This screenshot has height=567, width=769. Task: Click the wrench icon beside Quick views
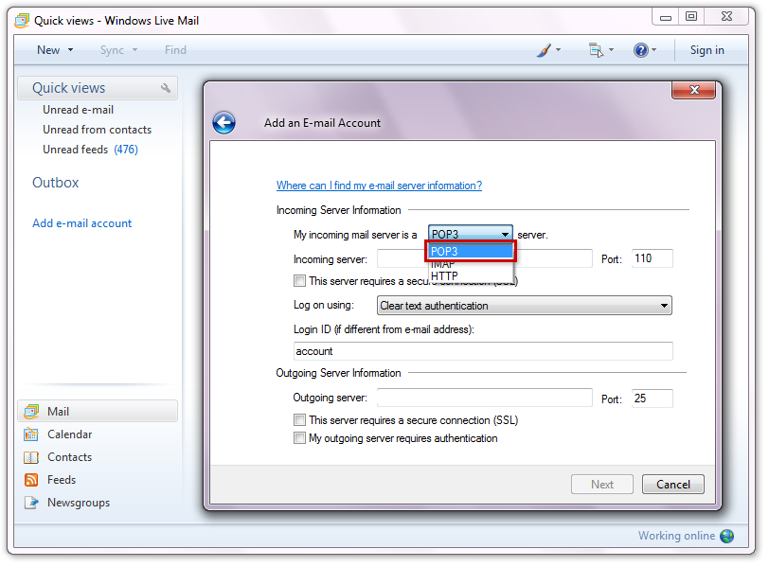pos(166,88)
